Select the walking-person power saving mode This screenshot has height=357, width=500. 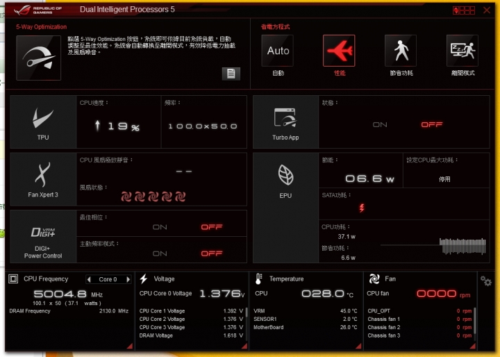tap(401, 51)
